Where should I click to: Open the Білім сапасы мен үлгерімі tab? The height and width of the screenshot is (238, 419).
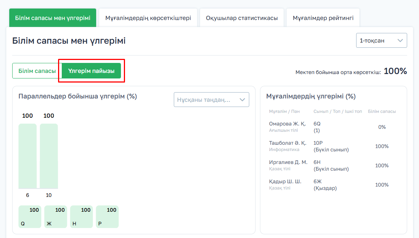click(x=53, y=18)
